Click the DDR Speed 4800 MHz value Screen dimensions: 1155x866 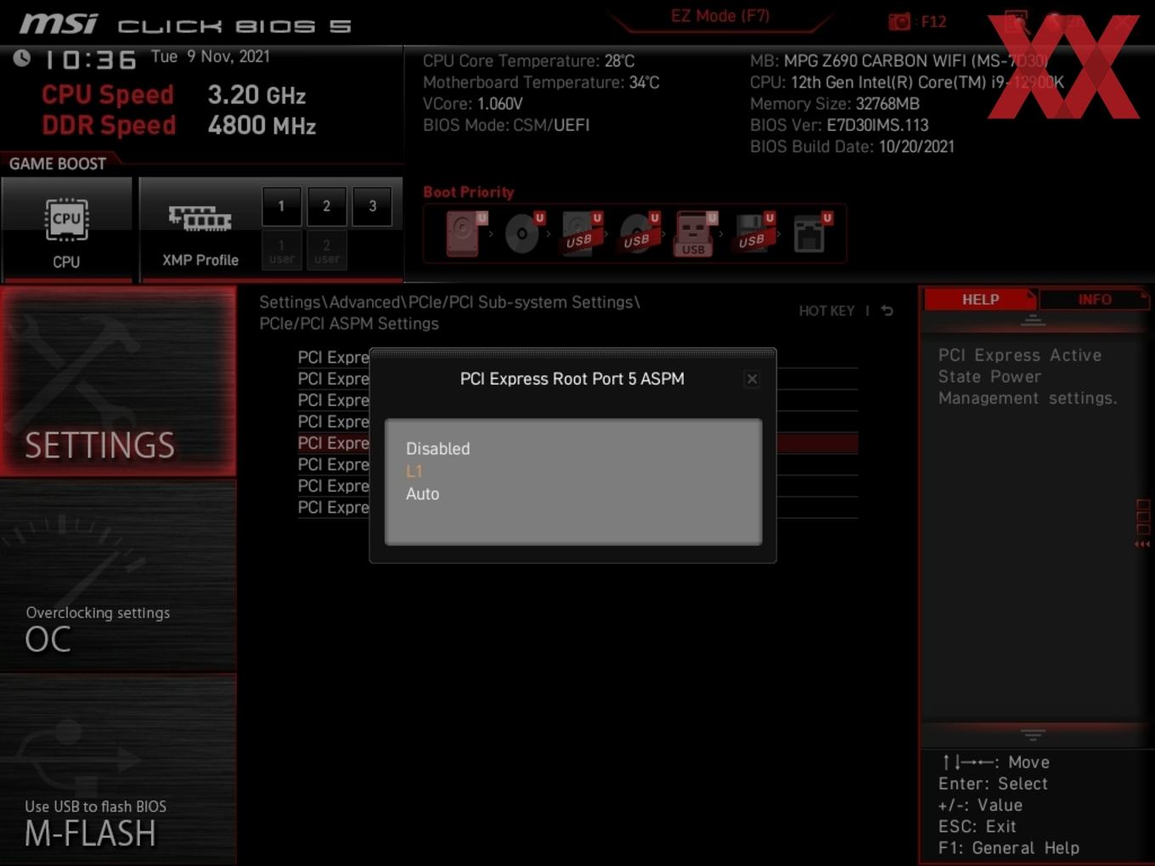(262, 126)
